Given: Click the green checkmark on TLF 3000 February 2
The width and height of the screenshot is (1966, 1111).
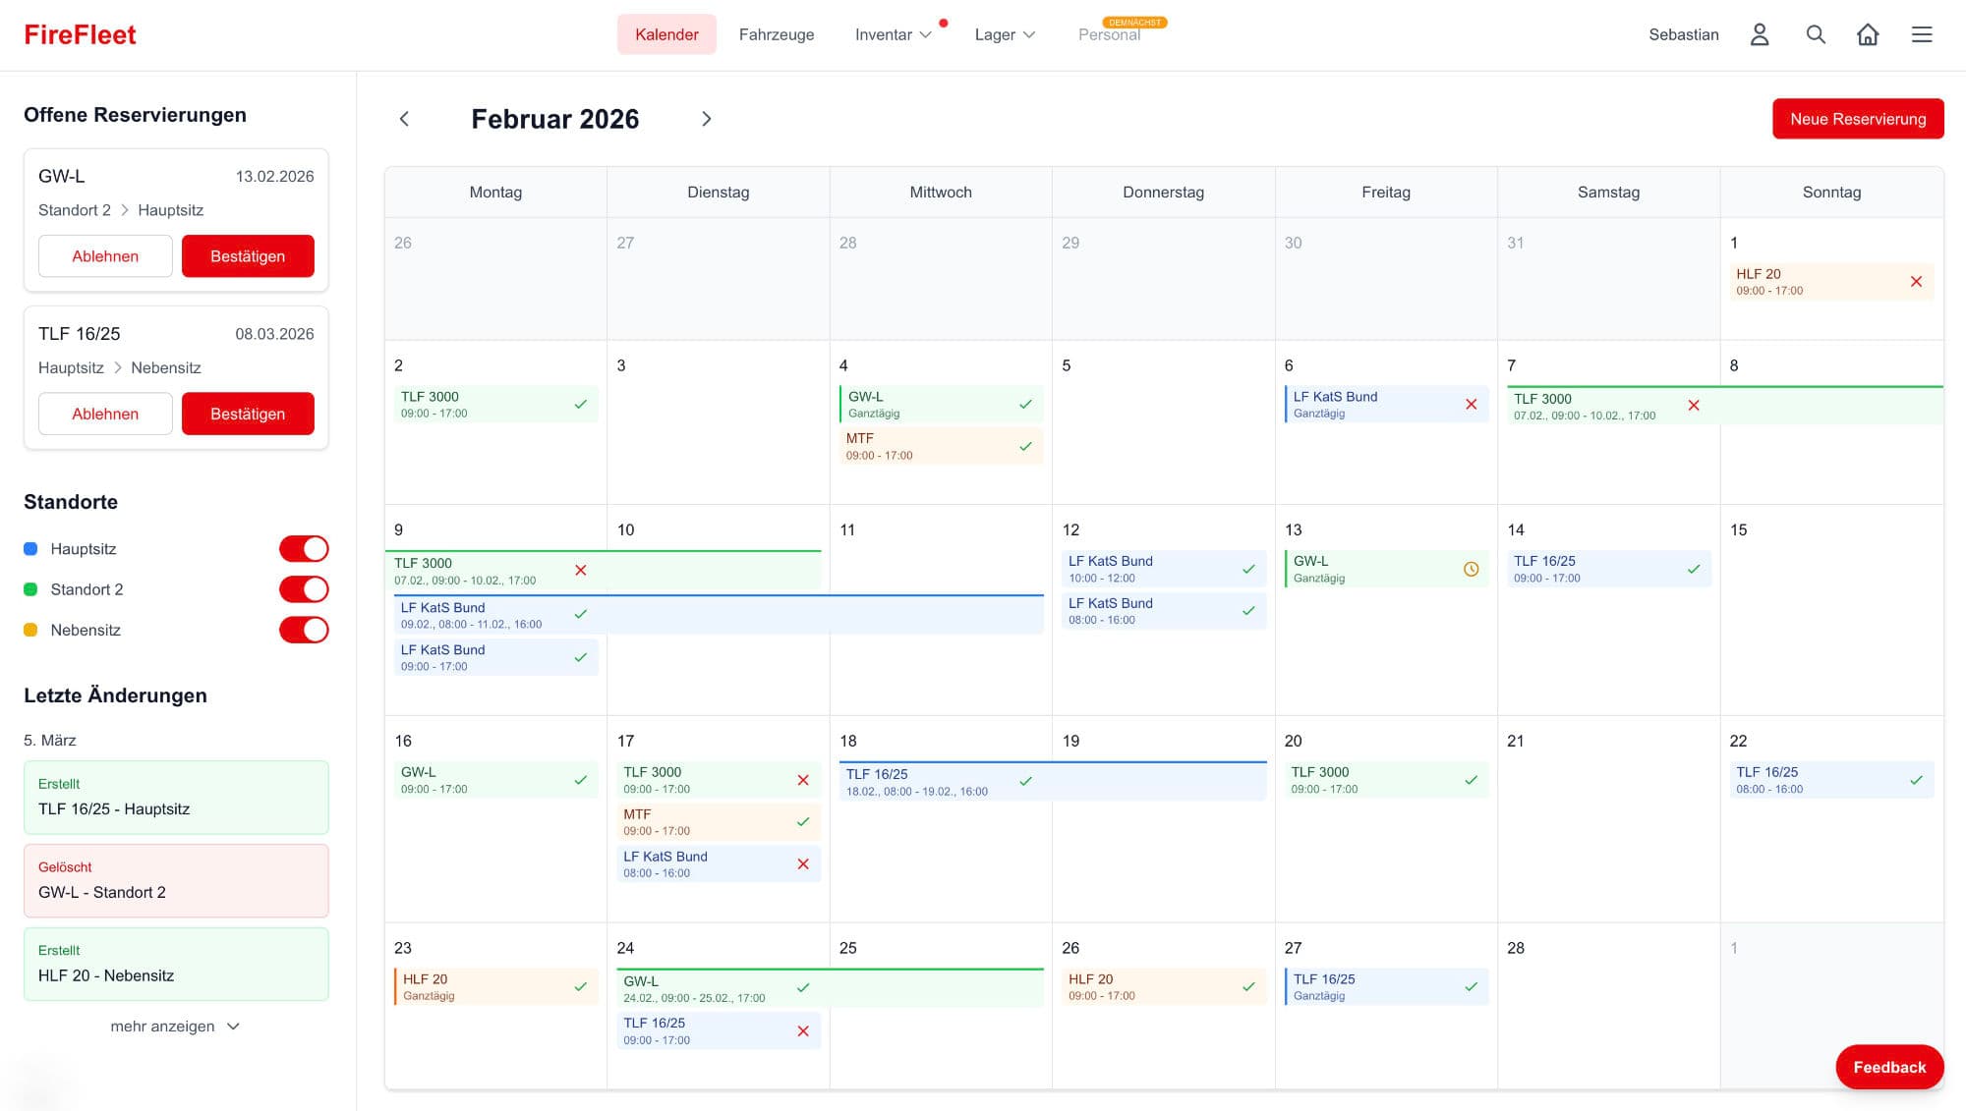Looking at the screenshot, I should tap(580, 404).
